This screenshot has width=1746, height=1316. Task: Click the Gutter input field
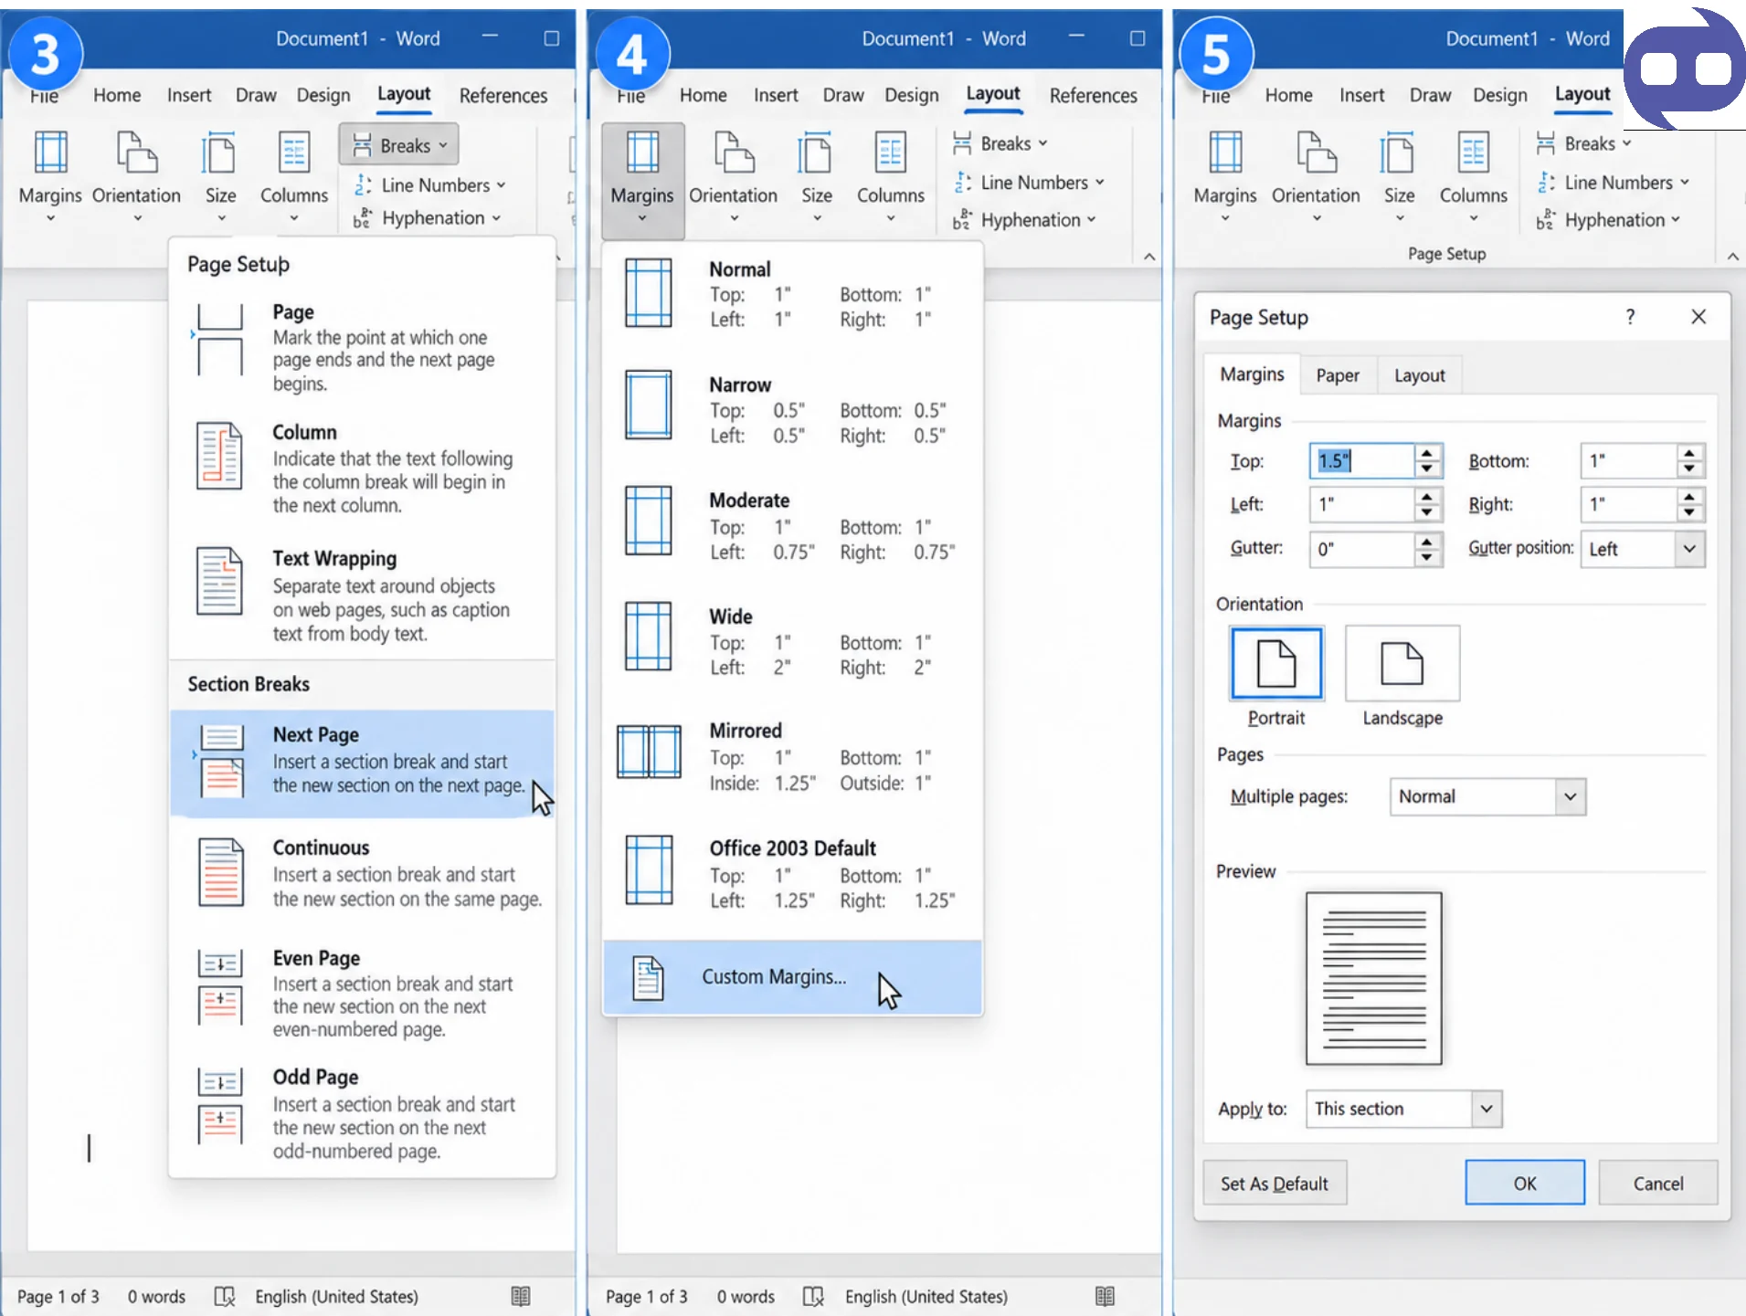[x=1361, y=549]
